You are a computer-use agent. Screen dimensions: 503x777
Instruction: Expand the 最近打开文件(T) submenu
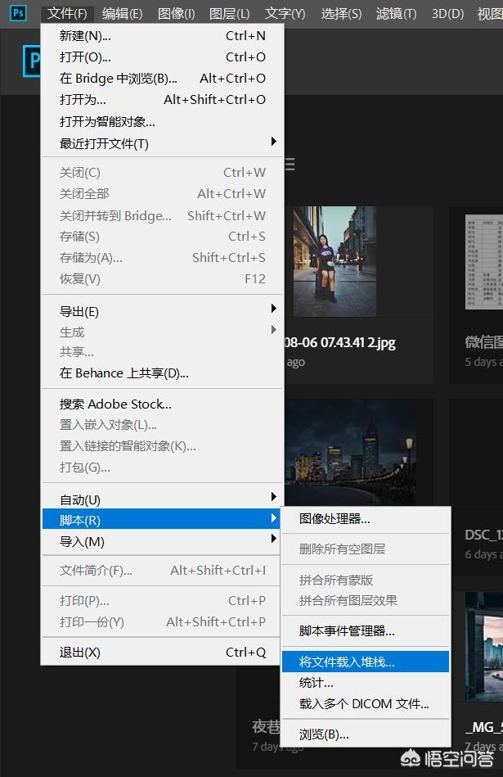(x=104, y=143)
